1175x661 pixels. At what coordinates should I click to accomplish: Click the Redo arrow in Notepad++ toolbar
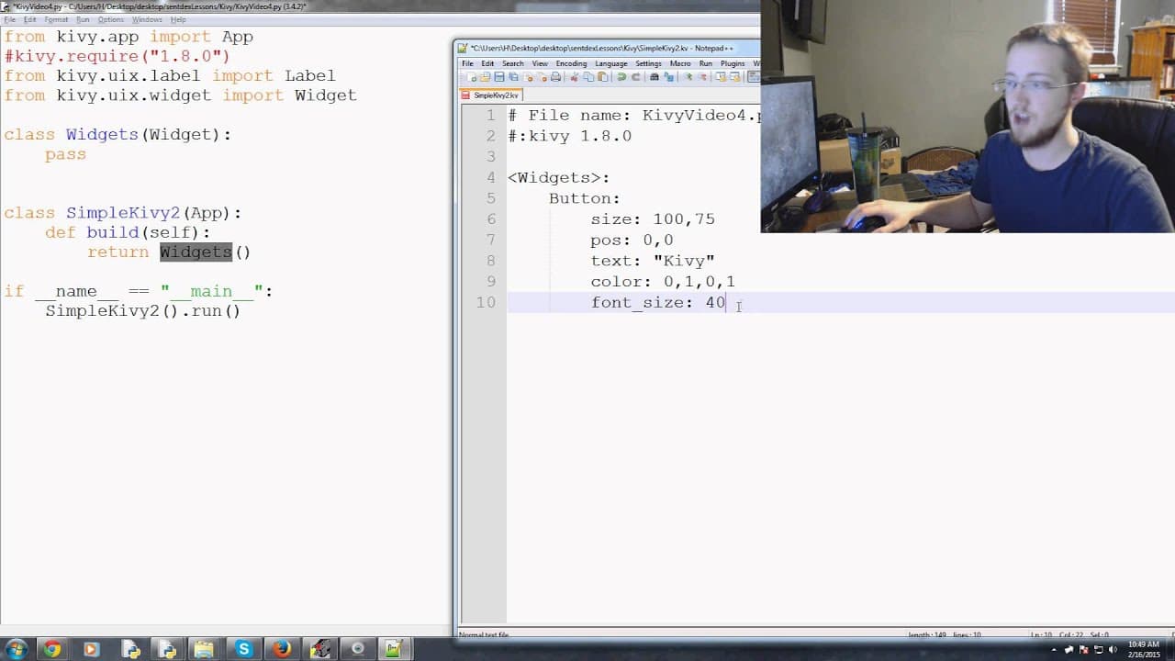(x=635, y=77)
